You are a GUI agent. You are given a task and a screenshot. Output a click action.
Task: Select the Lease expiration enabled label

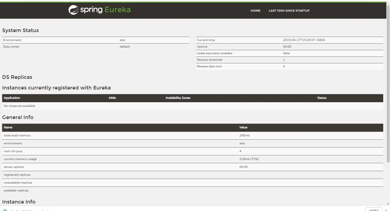[214, 53]
